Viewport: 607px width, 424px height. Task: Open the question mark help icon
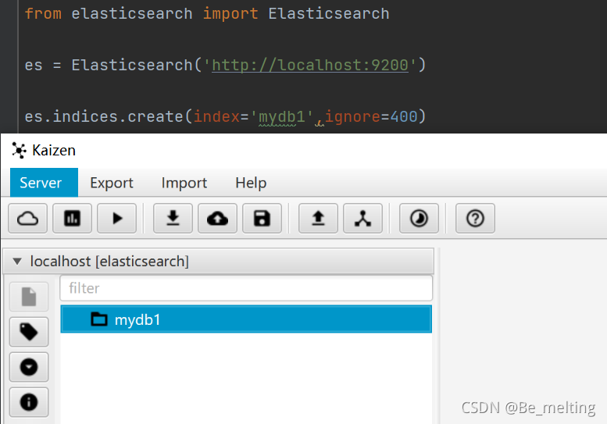click(x=475, y=219)
